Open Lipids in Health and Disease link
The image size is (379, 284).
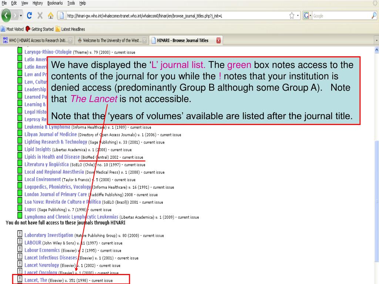coord(52,157)
